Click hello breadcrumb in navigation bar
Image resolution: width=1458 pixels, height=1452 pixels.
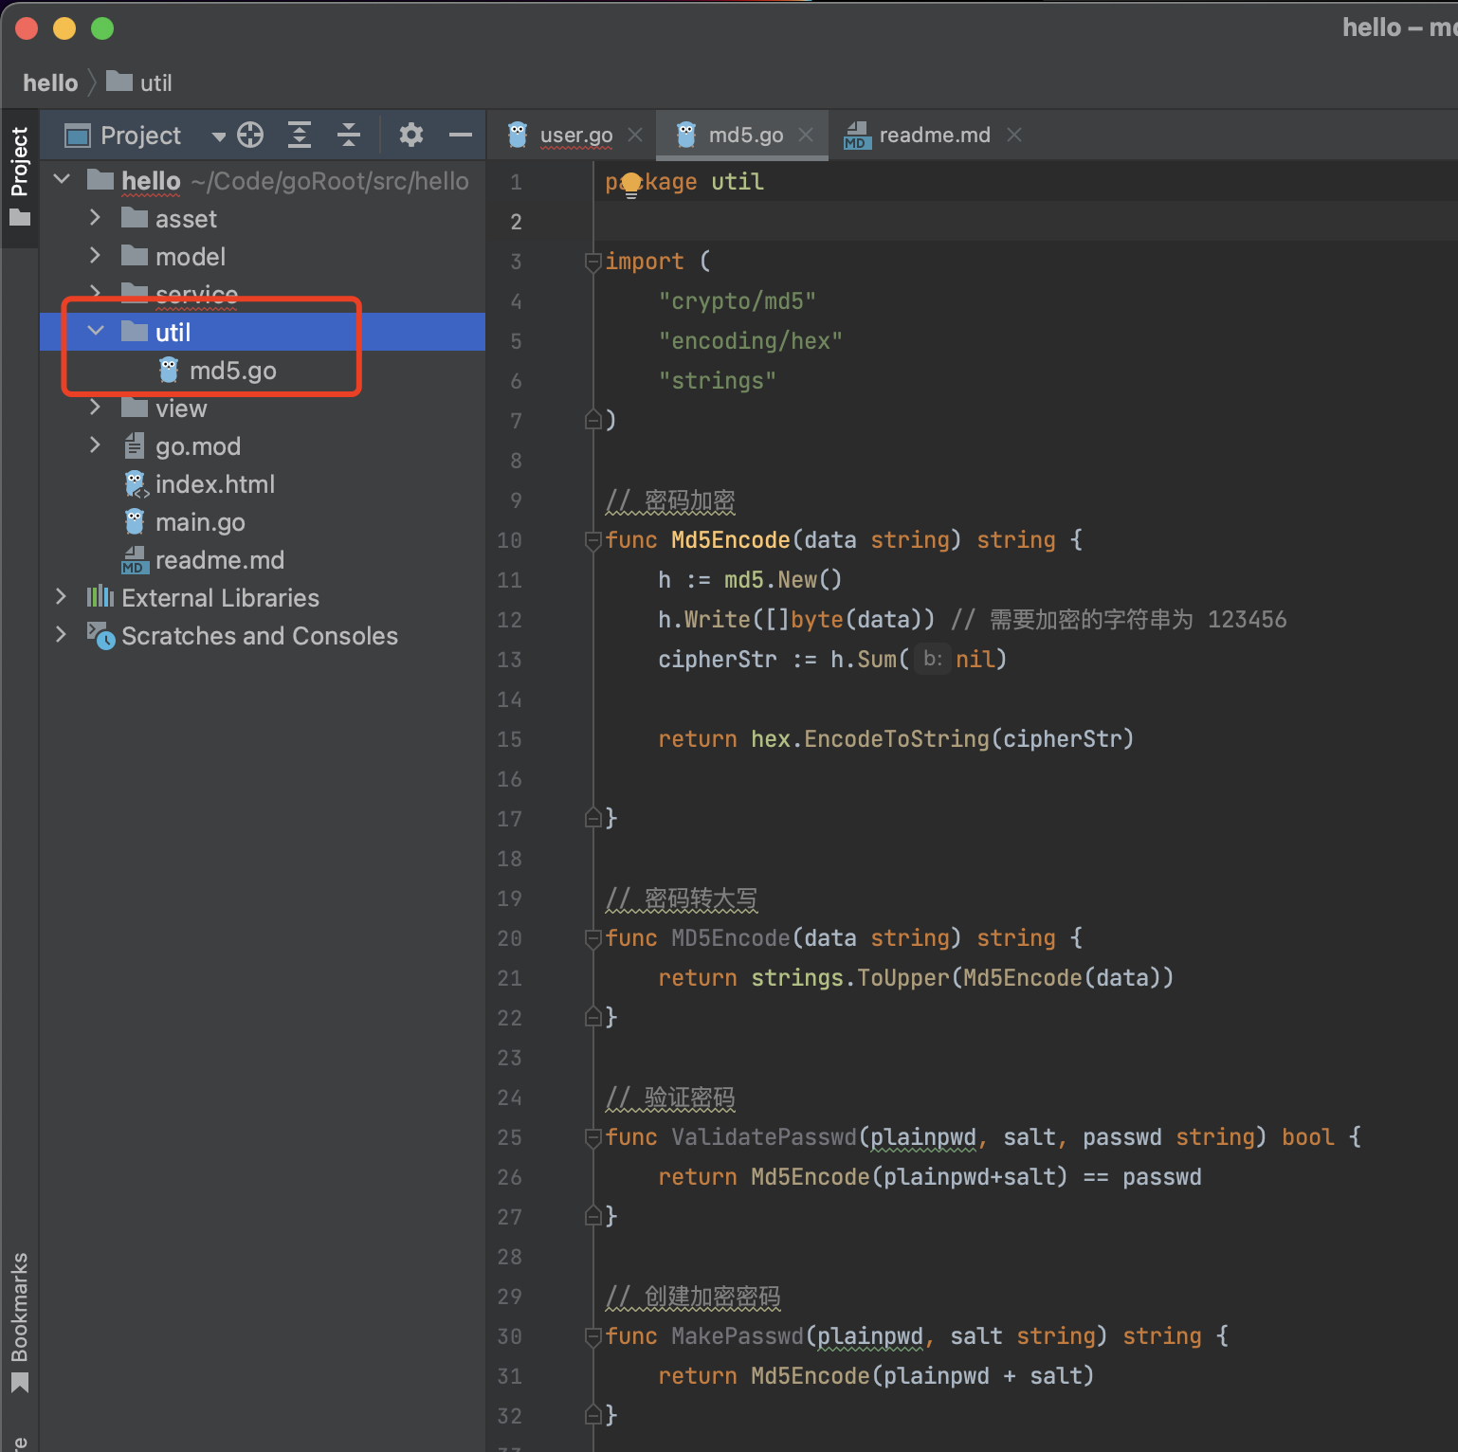(x=50, y=83)
